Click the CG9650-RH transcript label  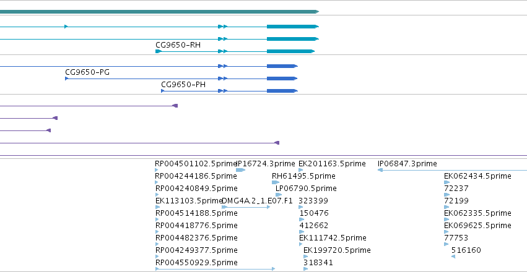[178, 45]
